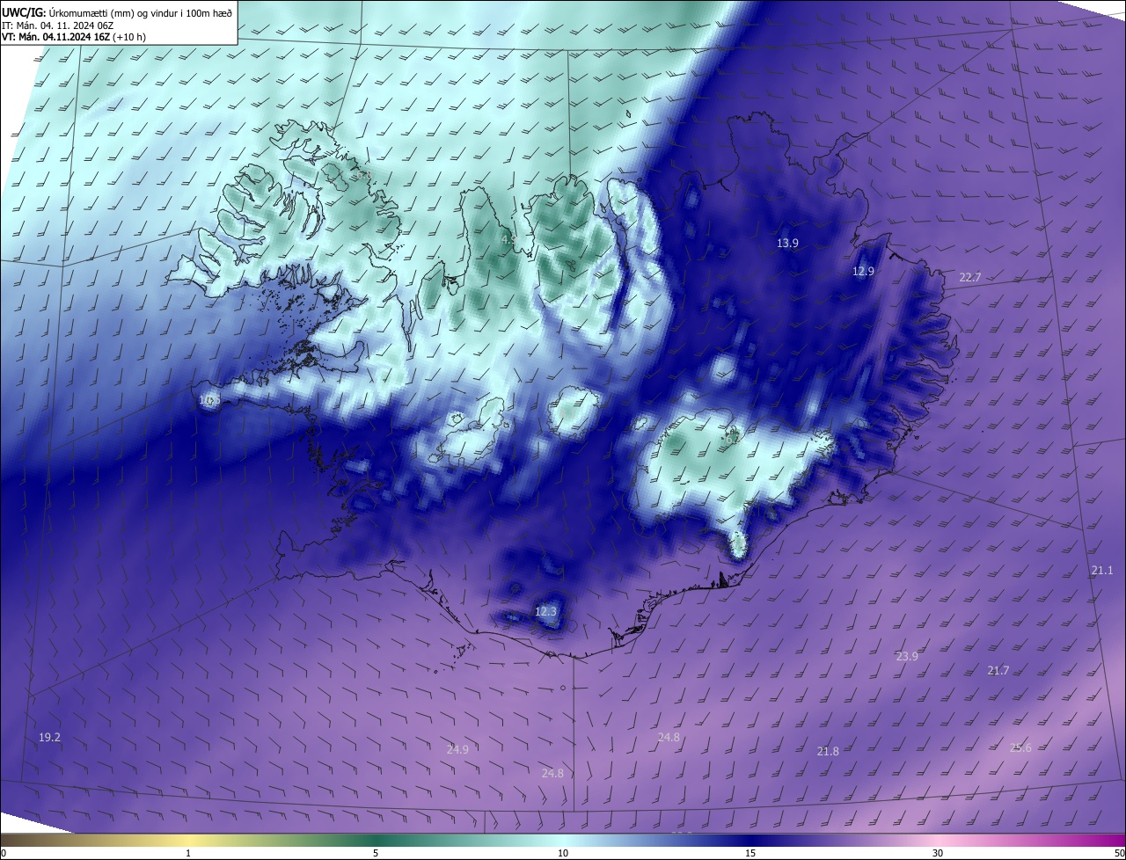Select the 21.7 value label

click(998, 670)
